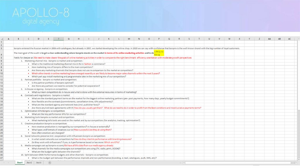Click 'What channels for the media campaigns' row
Viewport: 300px width, 168px height.
tap(76, 149)
